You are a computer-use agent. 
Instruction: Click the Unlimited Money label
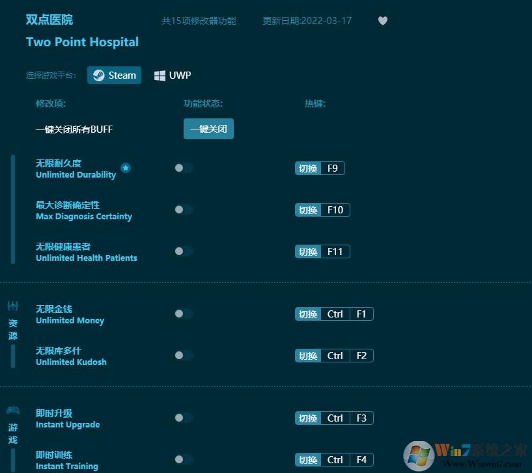(70, 320)
